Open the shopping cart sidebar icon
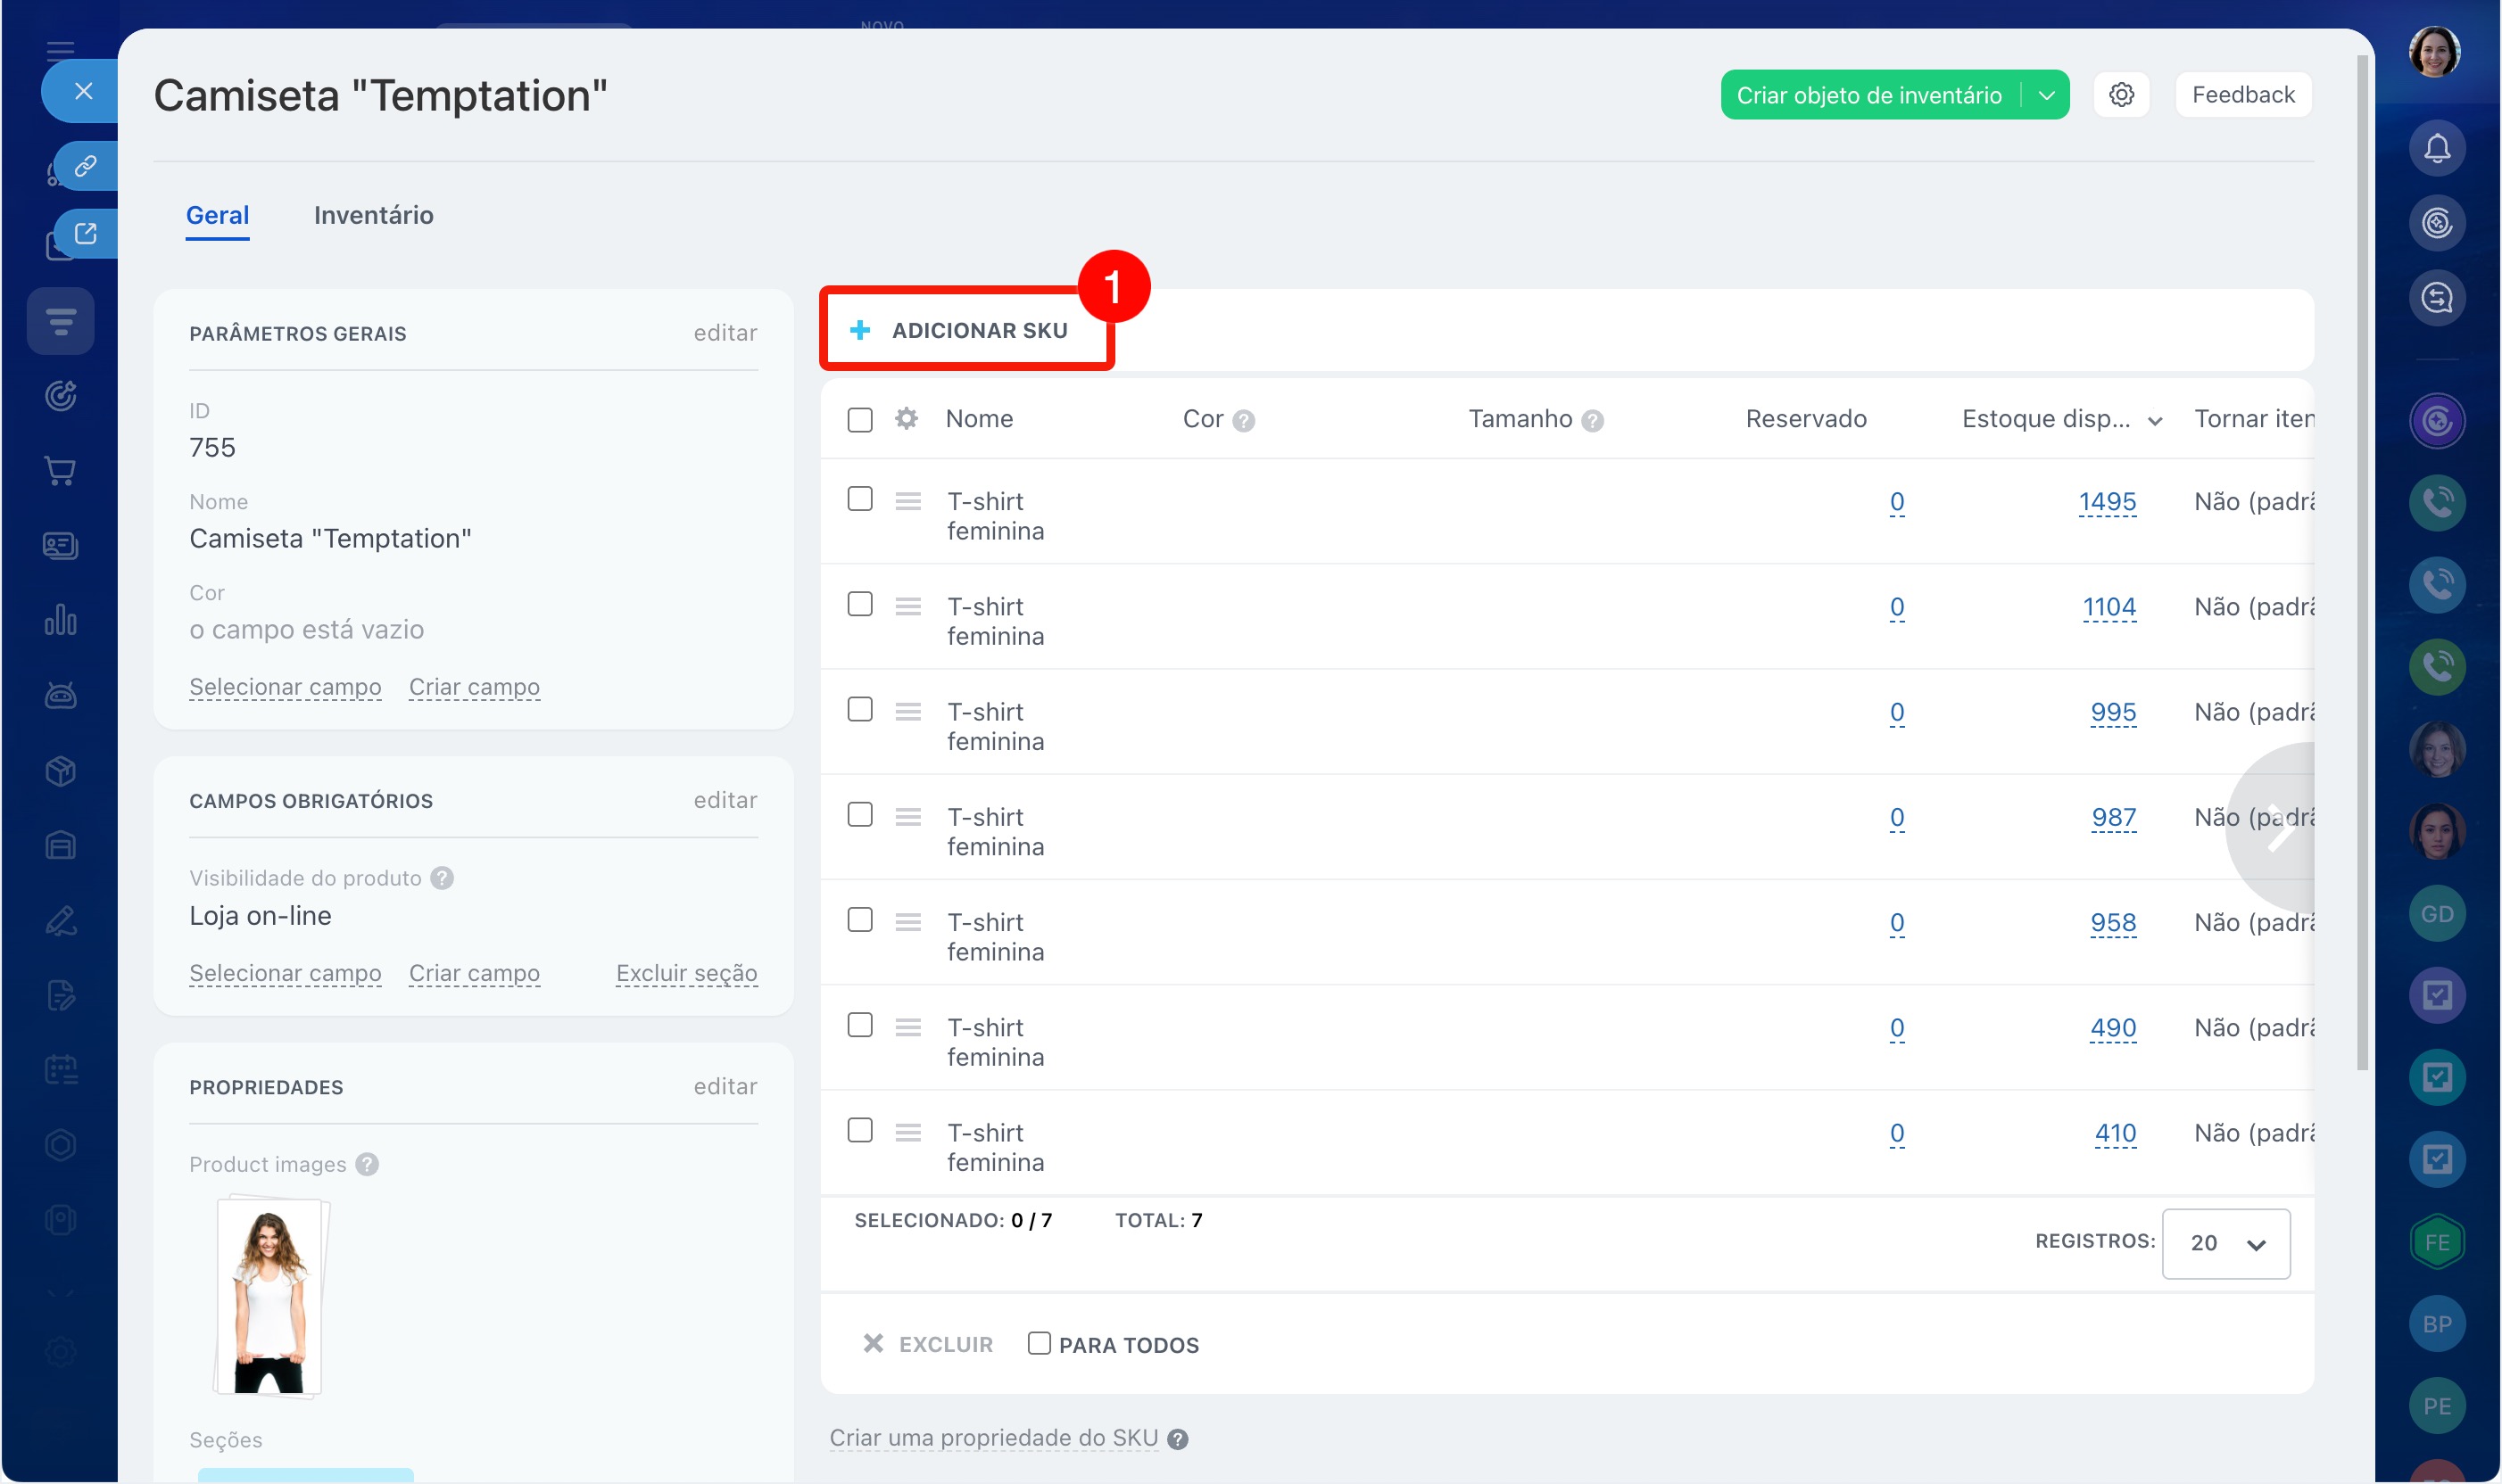Viewport: 2502px width, 1484px height. click(60, 471)
